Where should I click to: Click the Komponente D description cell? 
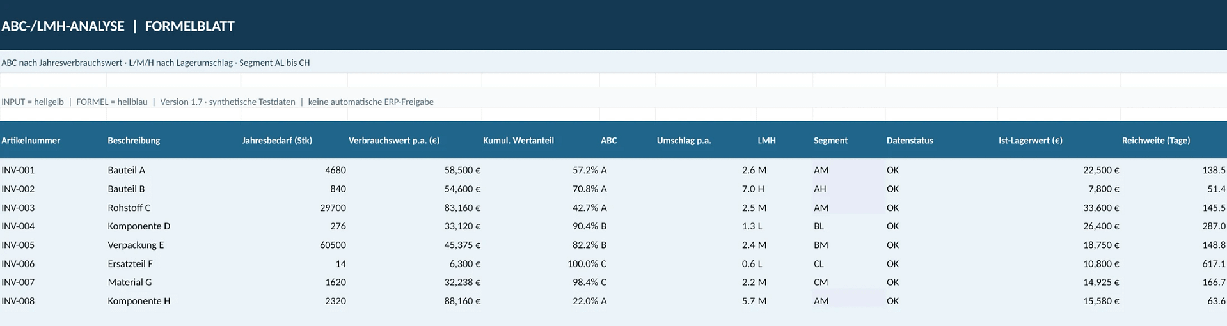tap(173, 226)
